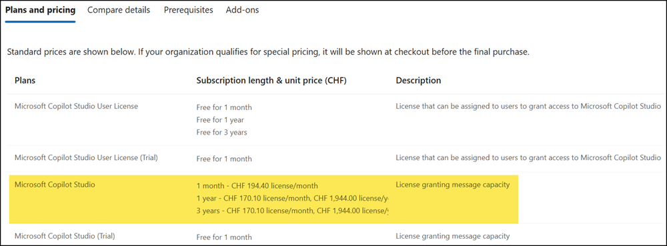Switch to the Compare details tab
Image resolution: width=667 pixels, height=246 pixels.
click(x=119, y=10)
